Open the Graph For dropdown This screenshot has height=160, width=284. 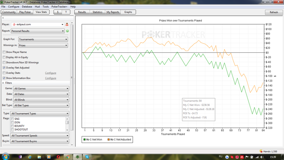tap(43, 39)
